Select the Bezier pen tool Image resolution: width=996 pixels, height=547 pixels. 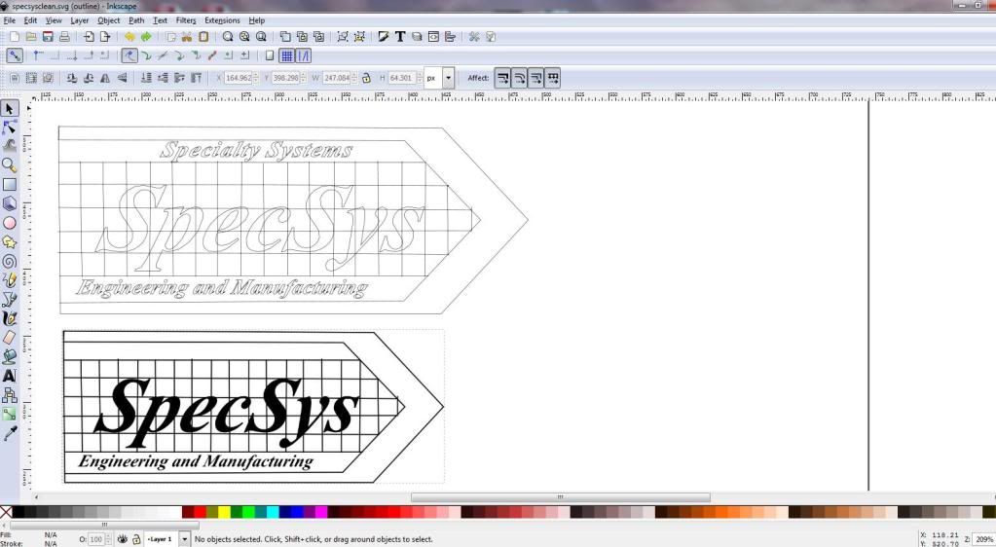(x=10, y=299)
